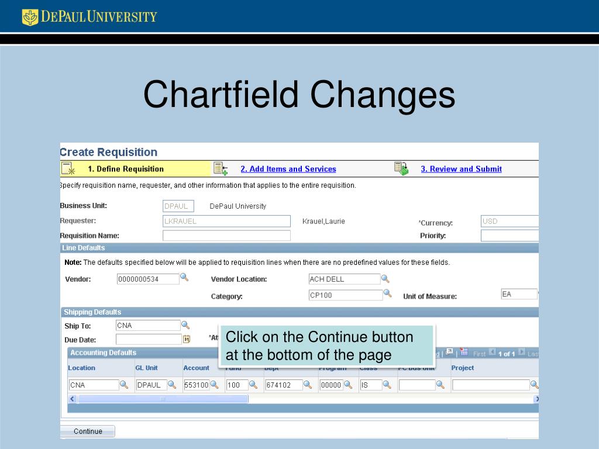This screenshot has width=599, height=449.
Task: Sort by the GL Unit column header
Action: 146,368
